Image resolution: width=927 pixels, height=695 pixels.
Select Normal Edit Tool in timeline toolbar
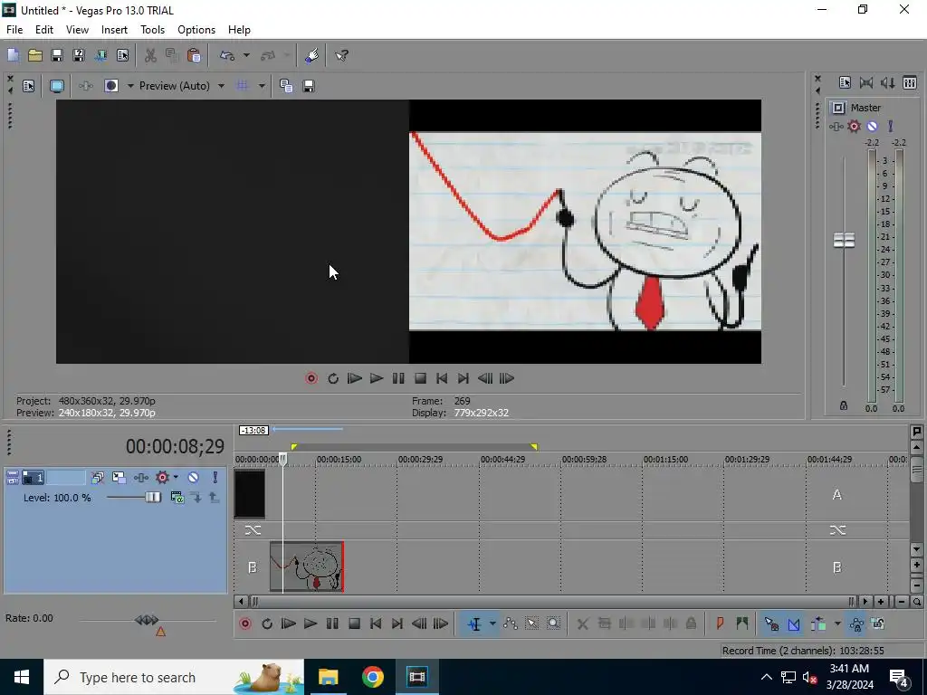click(474, 624)
